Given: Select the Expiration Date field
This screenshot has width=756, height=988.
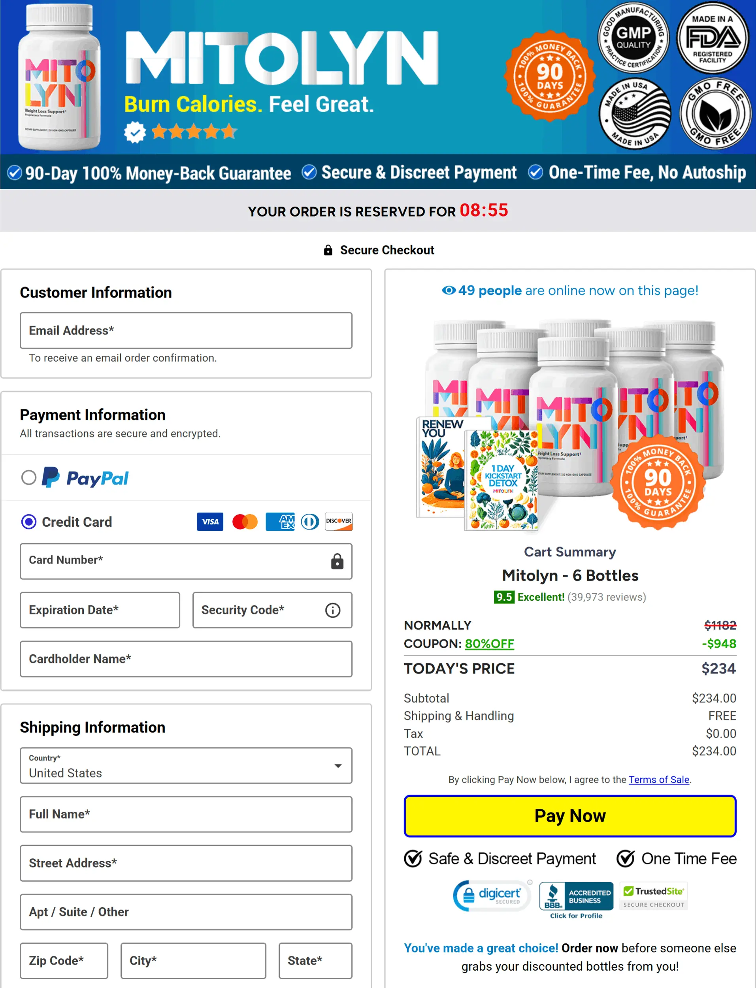Looking at the screenshot, I should click(100, 610).
